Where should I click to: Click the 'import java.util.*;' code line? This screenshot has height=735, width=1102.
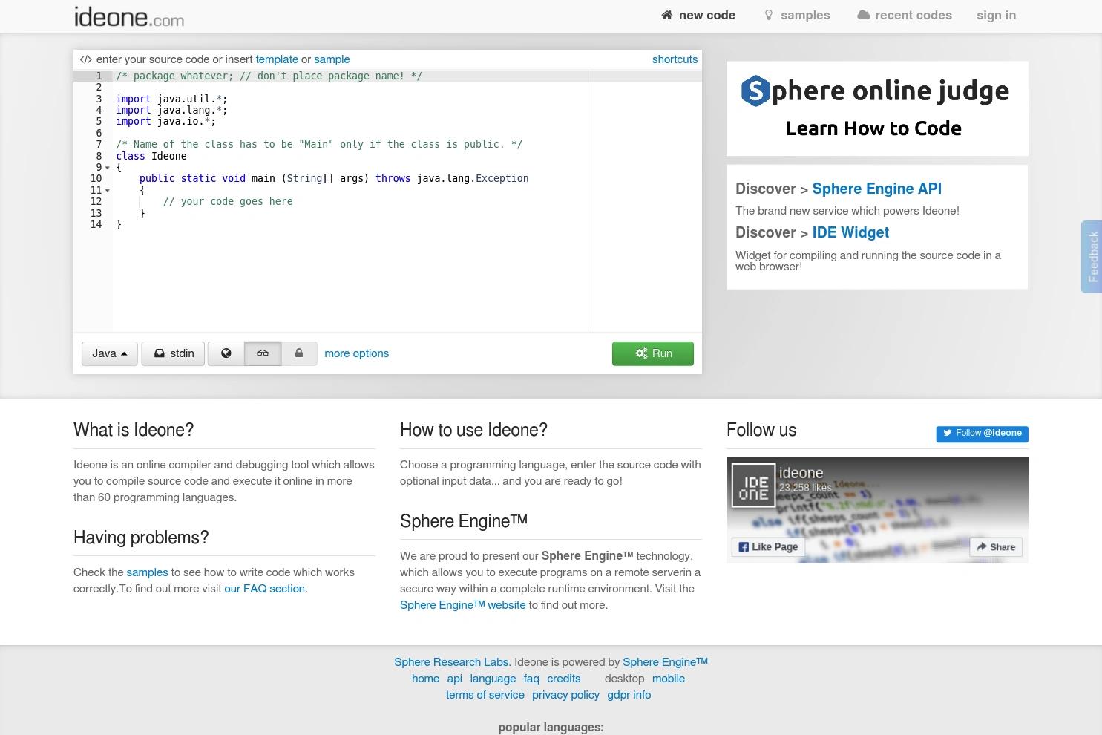[171, 99]
